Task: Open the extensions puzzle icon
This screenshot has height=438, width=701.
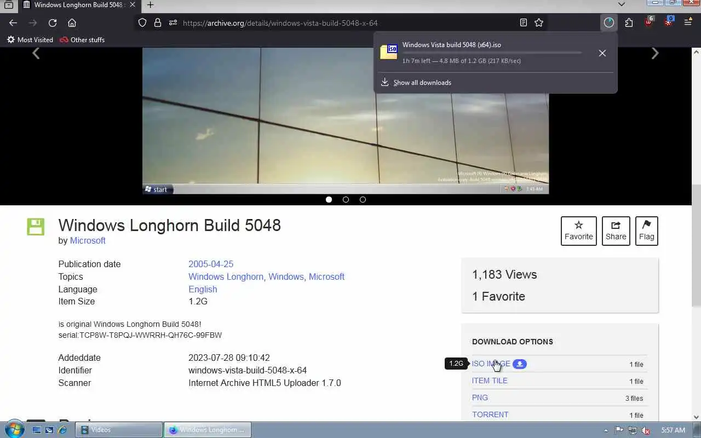Action: [629, 23]
